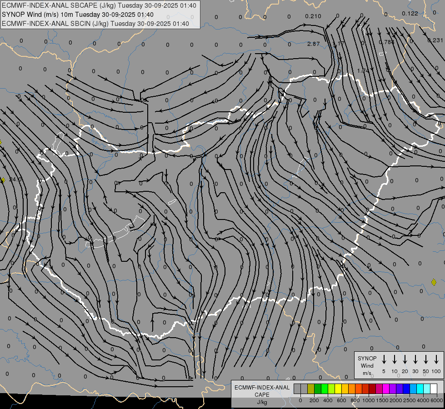
Task: Pick the pale cyan CAPE legend swatch
Action: [x=427, y=389]
